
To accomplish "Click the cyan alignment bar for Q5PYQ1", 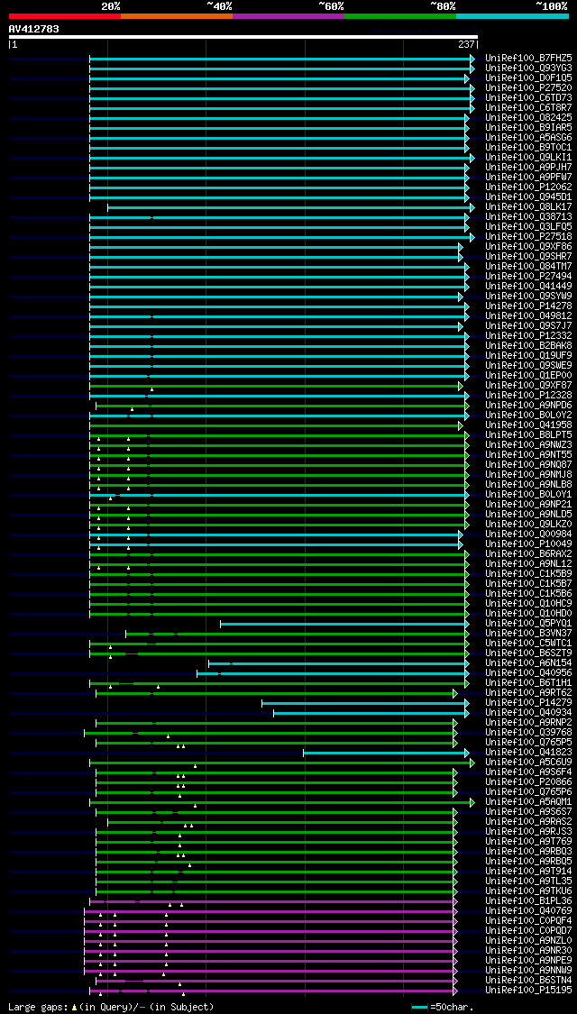I will click(x=343, y=624).
